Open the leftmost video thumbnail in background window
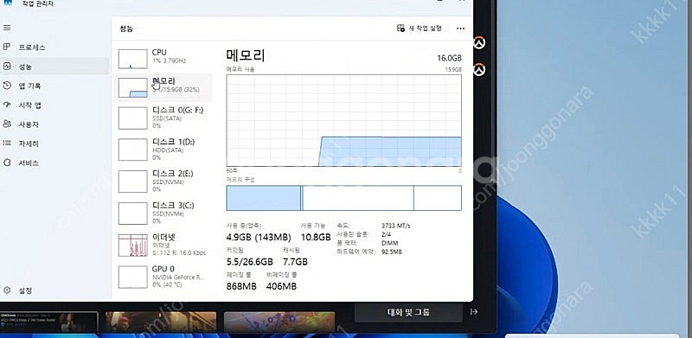 coord(49,322)
